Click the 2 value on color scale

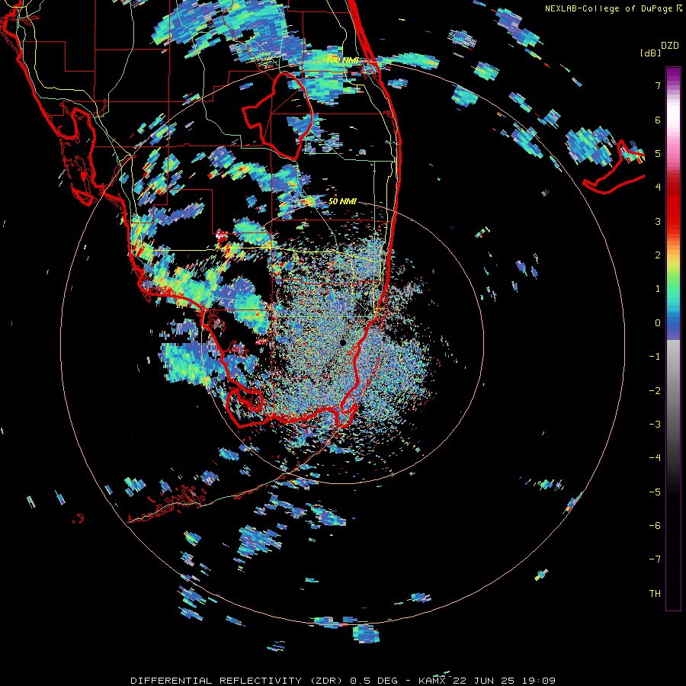coord(658,255)
